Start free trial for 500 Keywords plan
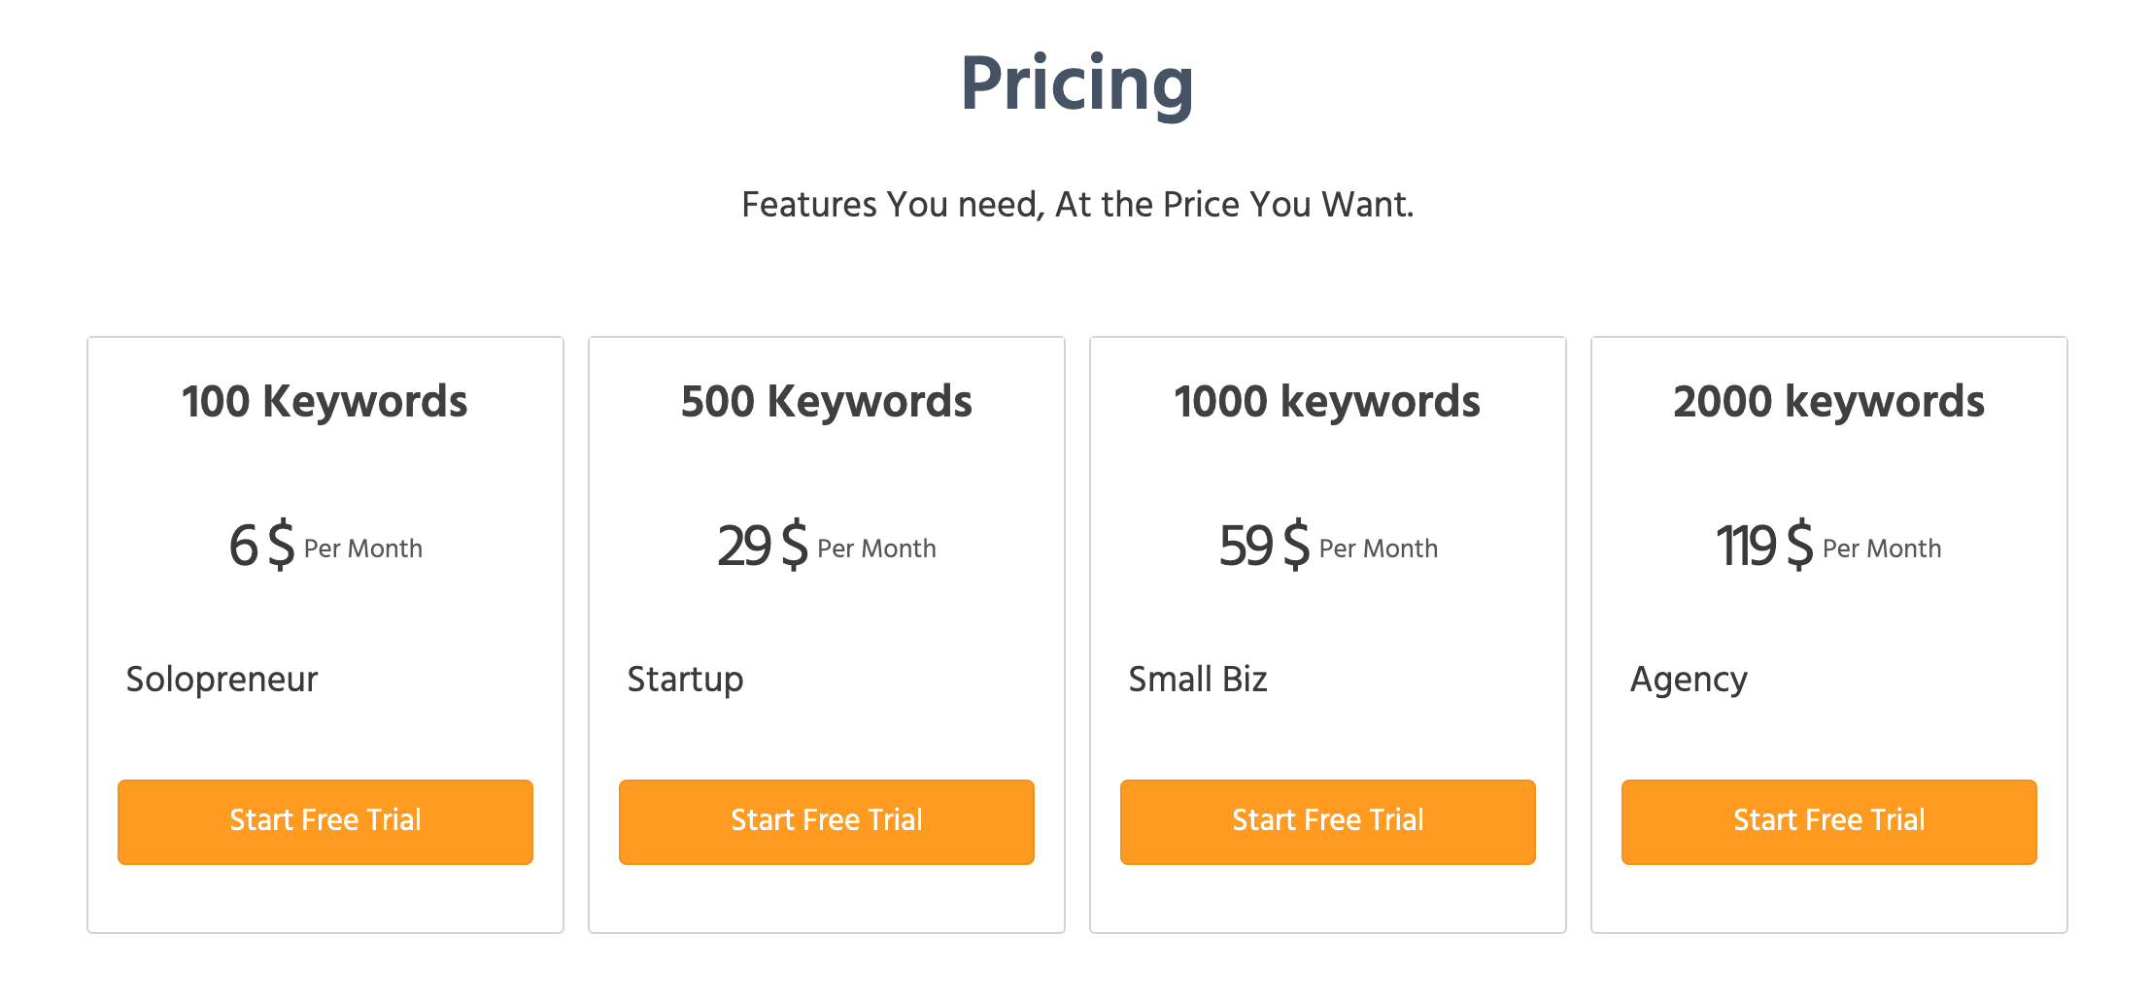This screenshot has height=998, width=2151. coord(827,821)
